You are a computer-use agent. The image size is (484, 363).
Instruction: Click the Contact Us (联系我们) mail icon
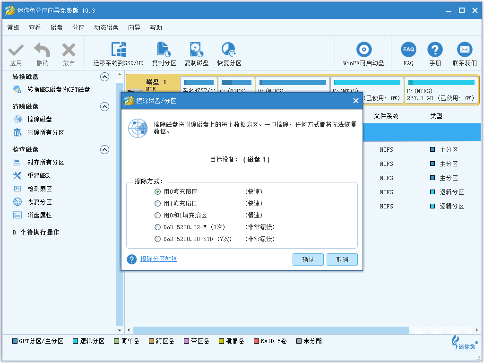click(x=465, y=49)
